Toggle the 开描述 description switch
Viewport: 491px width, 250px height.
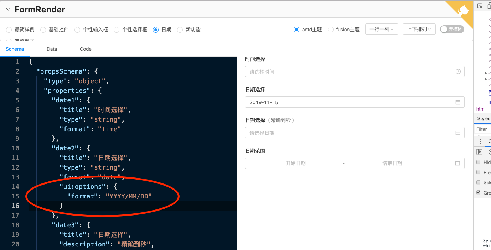pyautogui.click(x=452, y=29)
